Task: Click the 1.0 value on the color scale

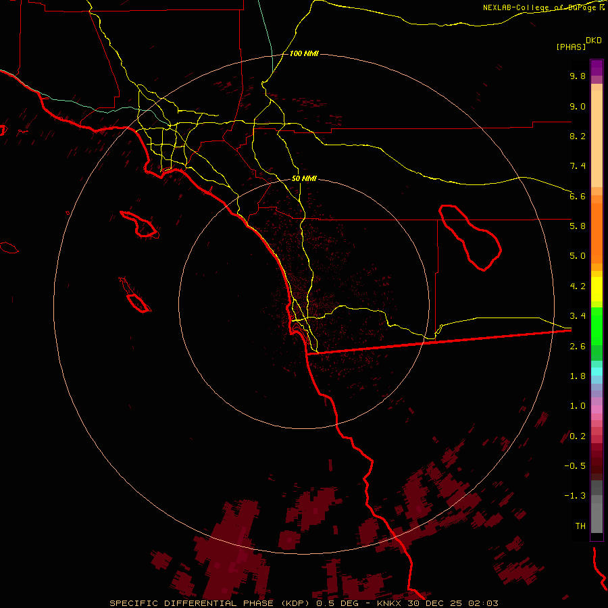Action: pyautogui.click(x=578, y=406)
